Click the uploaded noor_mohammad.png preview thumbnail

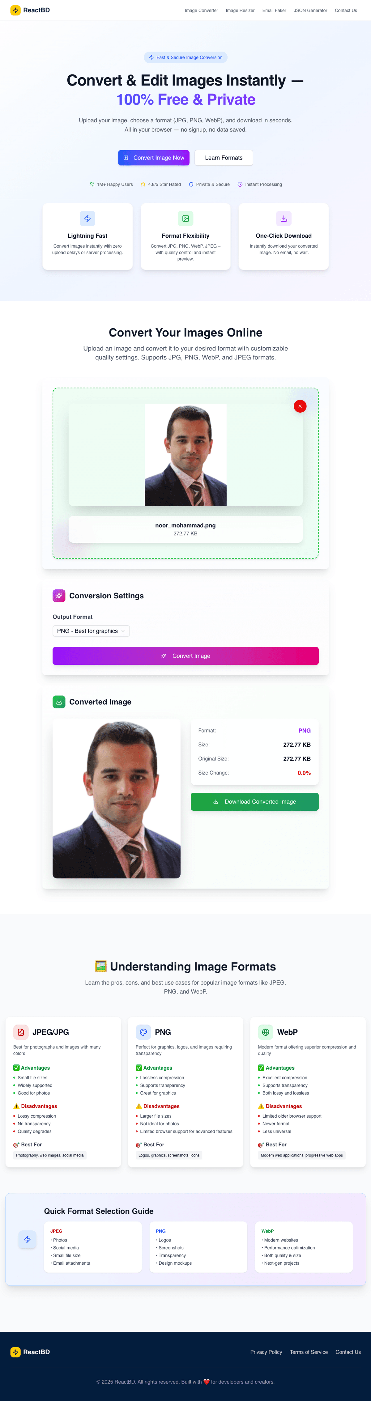[x=185, y=455]
